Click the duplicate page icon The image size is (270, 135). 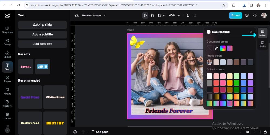(75, 132)
